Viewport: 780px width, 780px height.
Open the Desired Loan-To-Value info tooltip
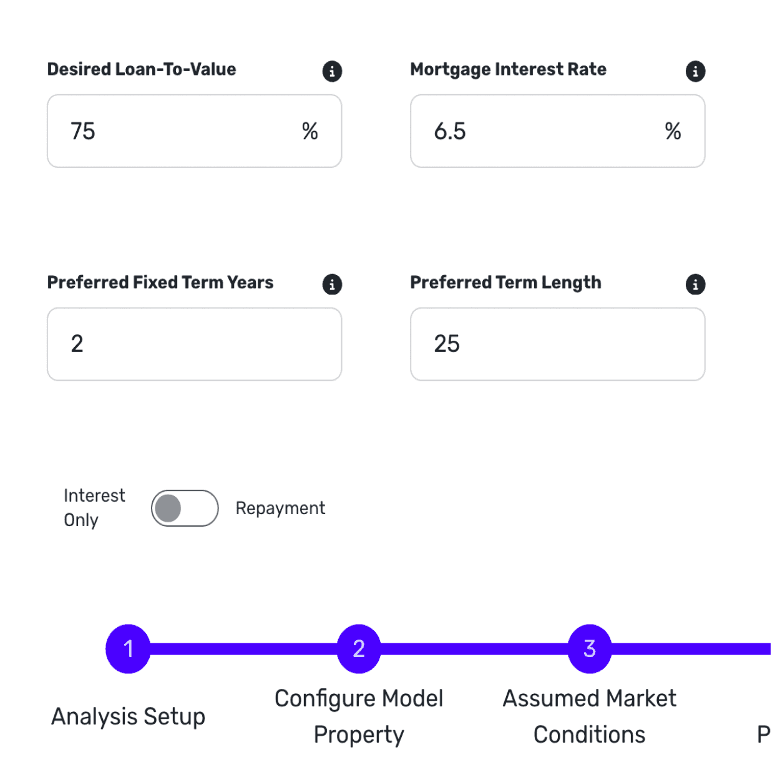[x=332, y=71]
